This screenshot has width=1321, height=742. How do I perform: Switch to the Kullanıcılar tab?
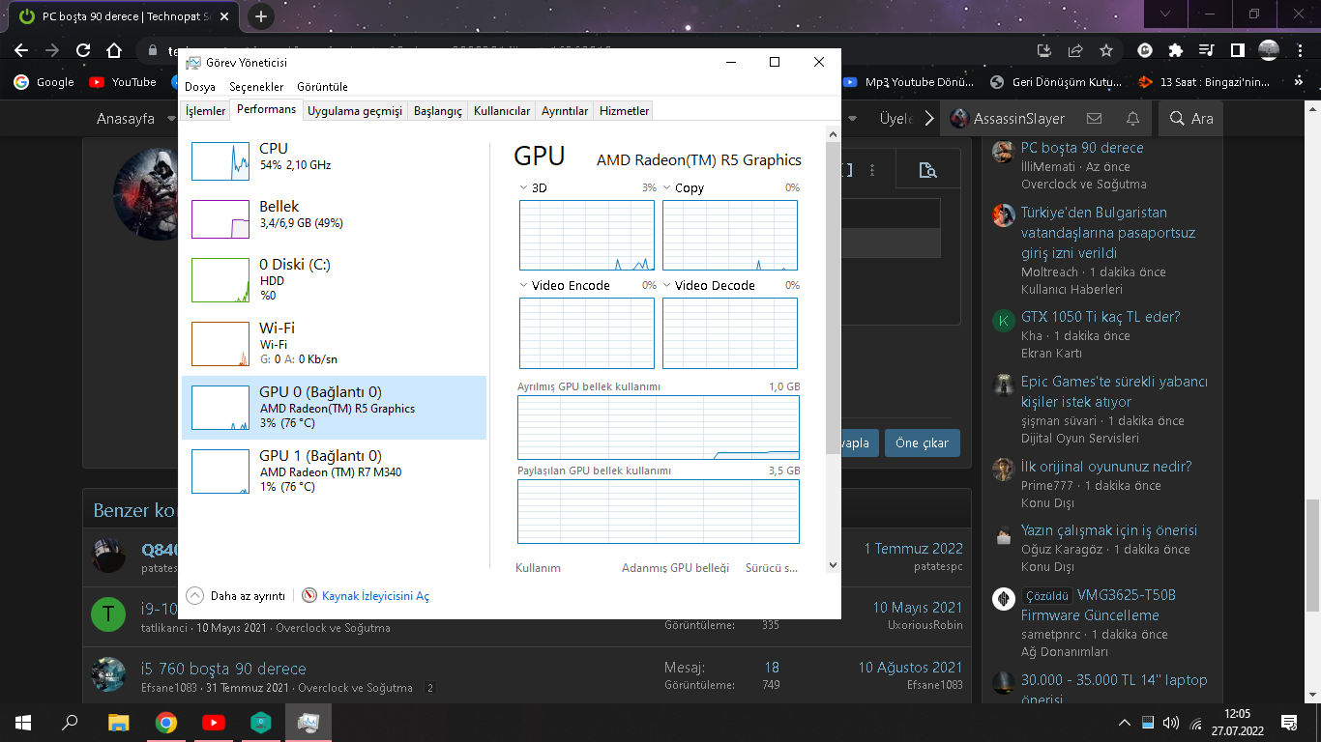coord(502,111)
